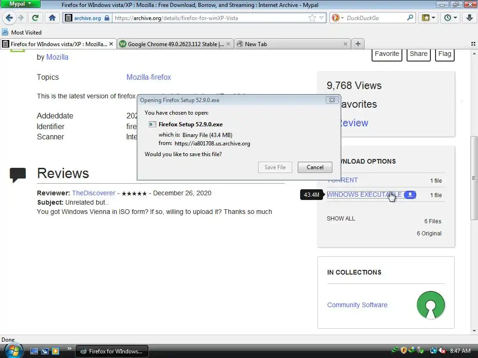This screenshot has height=358, width=478.
Task: Open the TORRENT download option
Action: [342, 180]
